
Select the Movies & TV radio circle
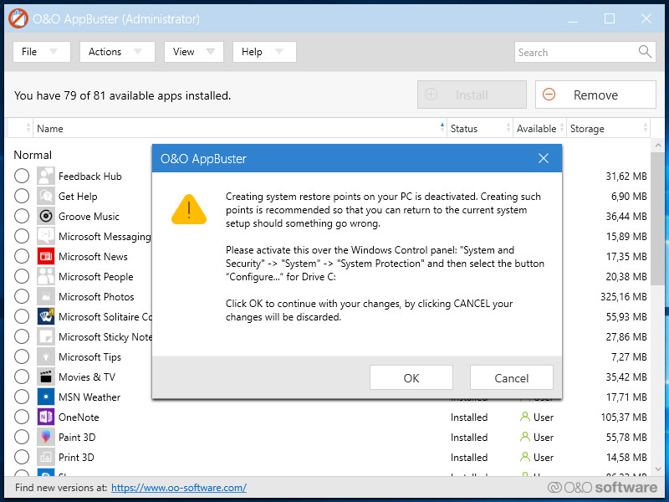coord(22,376)
